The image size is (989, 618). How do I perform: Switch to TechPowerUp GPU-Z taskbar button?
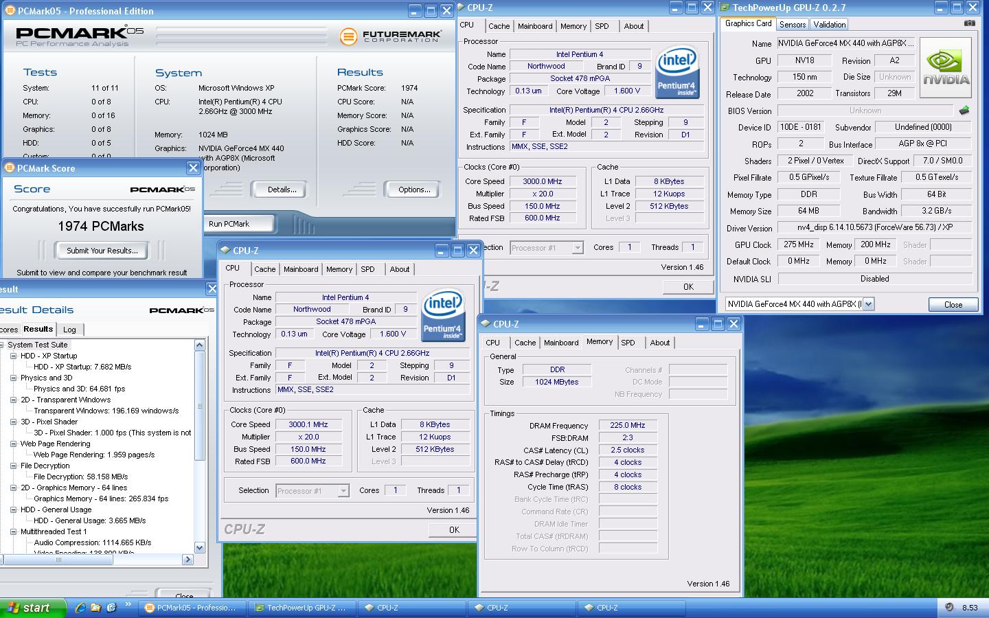click(301, 608)
